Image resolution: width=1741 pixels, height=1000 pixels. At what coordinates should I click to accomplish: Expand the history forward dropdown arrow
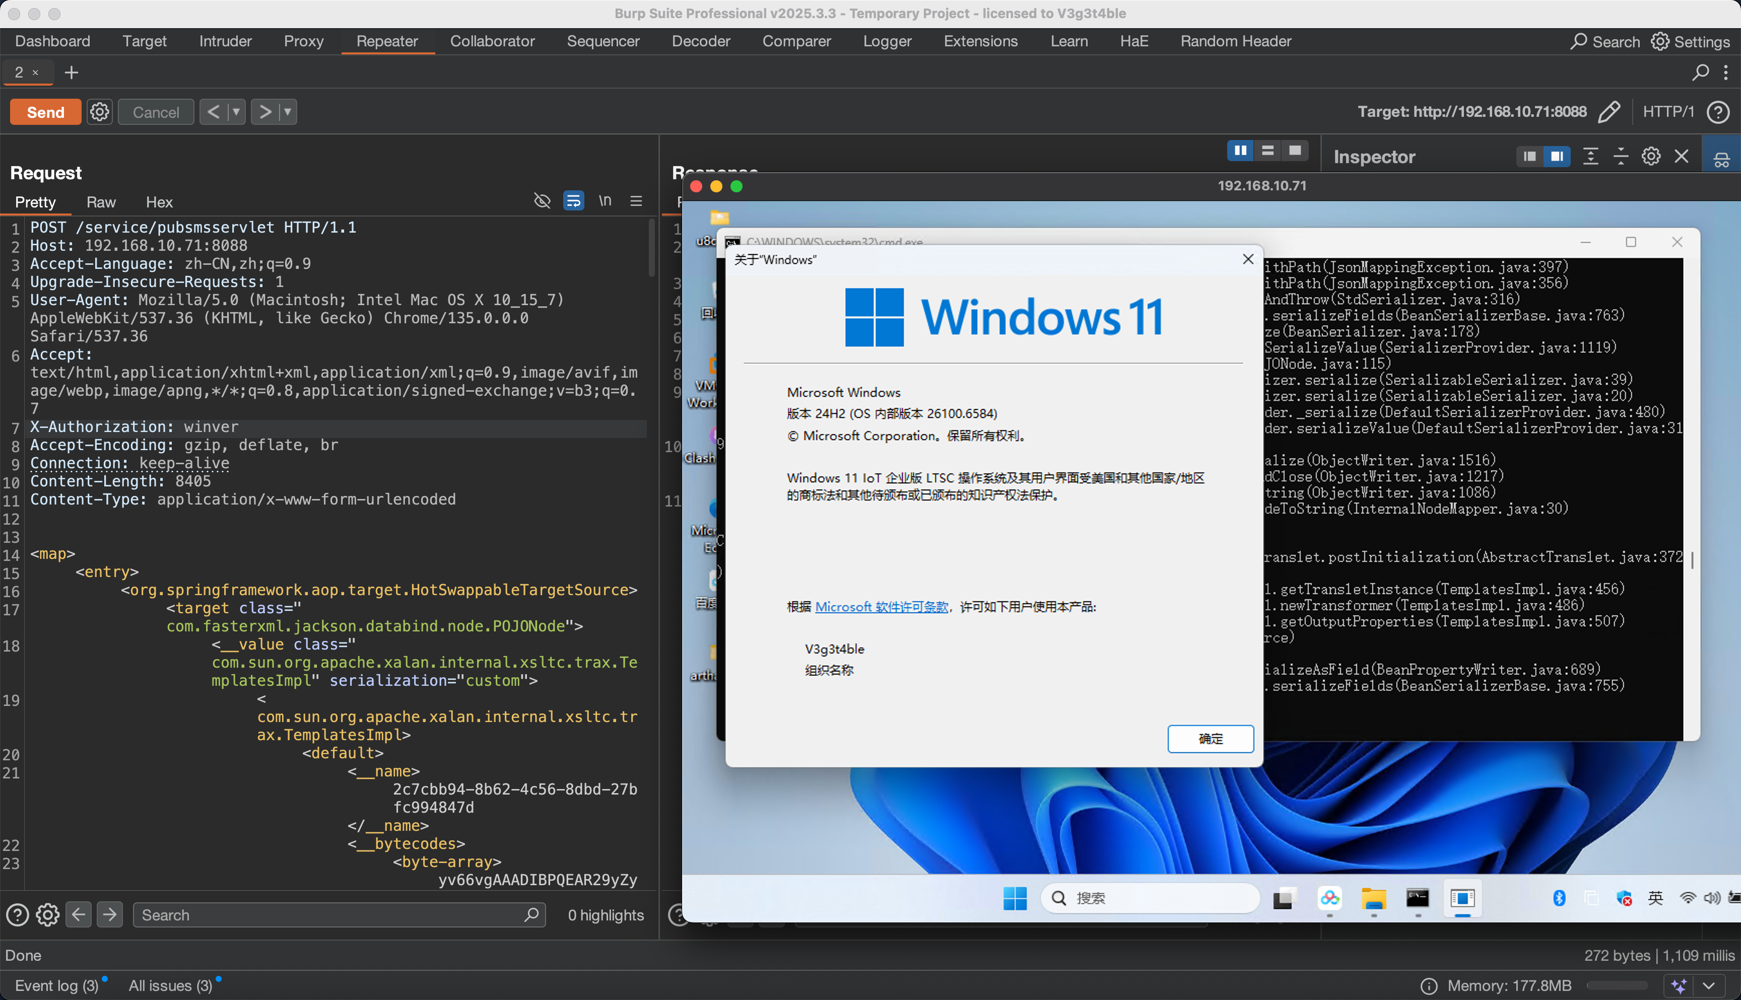tap(288, 112)
